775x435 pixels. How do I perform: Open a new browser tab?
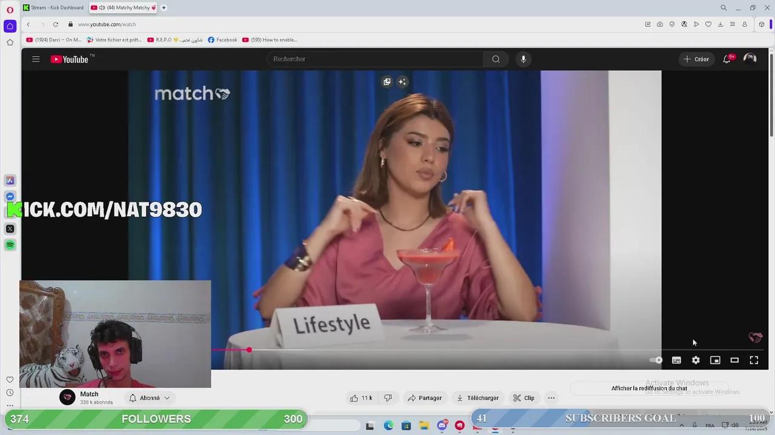point(163,8)
